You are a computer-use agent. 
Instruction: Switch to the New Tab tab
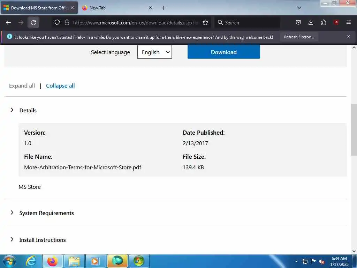[114, 8]
